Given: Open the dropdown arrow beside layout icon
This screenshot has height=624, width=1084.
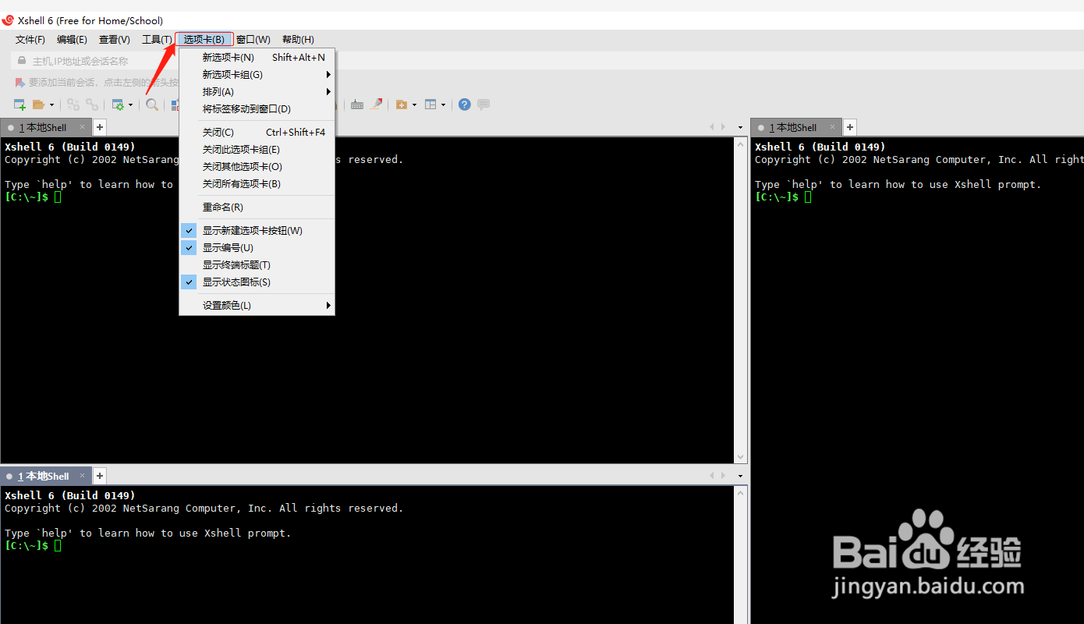Looking at the screenshot, I should point(443,105).
